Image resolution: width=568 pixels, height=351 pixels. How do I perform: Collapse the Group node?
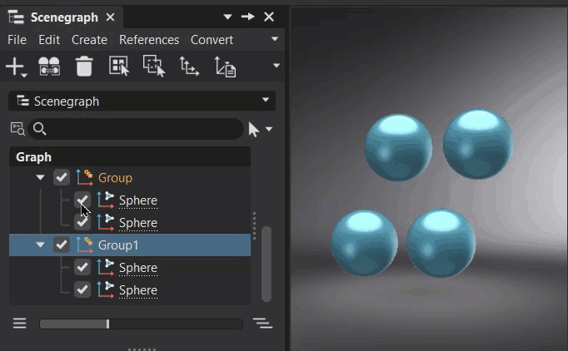(x=40, y=177)
